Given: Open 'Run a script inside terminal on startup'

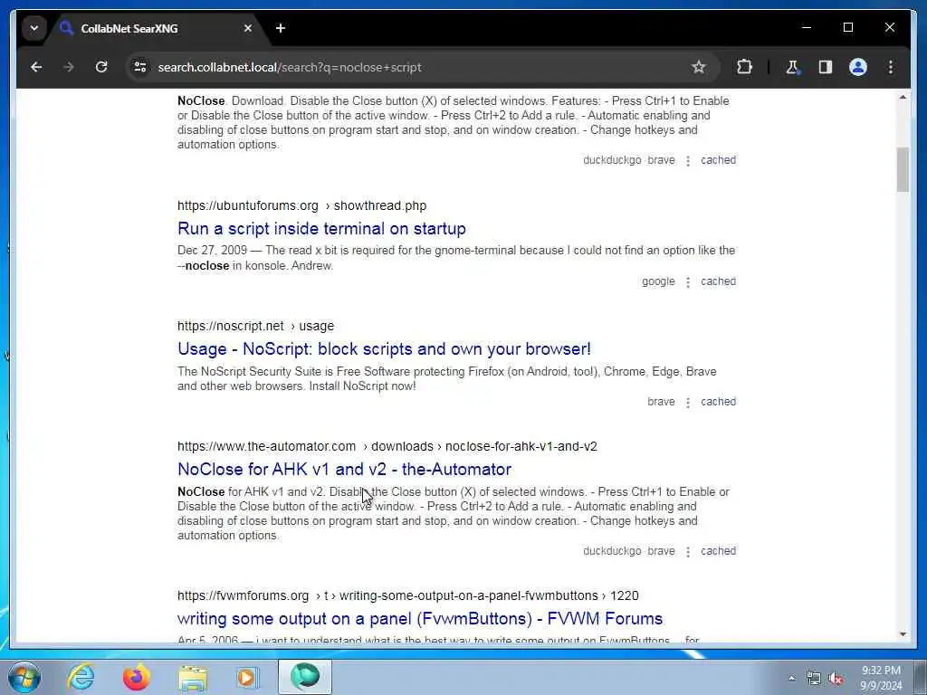Looking at the screenshot, I should point(321,229).
